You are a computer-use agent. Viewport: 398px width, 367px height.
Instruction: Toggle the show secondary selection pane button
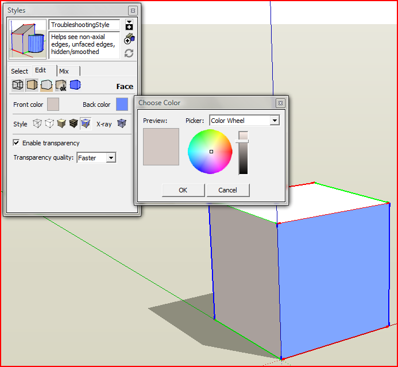pyautogui.click(x=129, y=25)
